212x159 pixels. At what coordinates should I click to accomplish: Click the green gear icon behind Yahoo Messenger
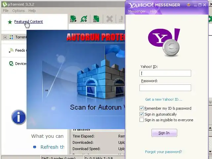point(210,19)
